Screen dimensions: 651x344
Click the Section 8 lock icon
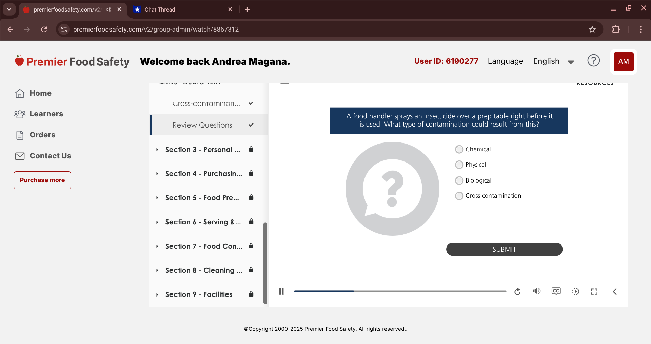pyautogui.click(x=251, y=270)
